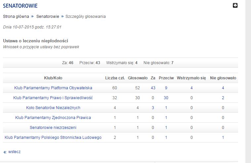Open Klub Parlamentarny Zjednoczona Prawica
251x163 pixels.
click(x=53, y=118)
